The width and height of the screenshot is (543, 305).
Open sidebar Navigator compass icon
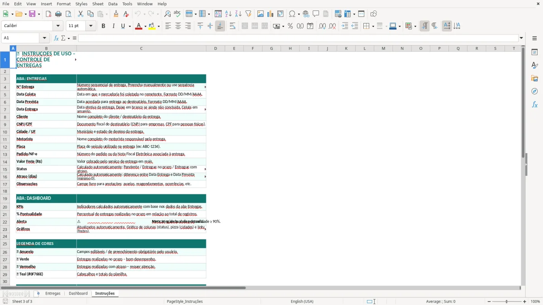534,91
